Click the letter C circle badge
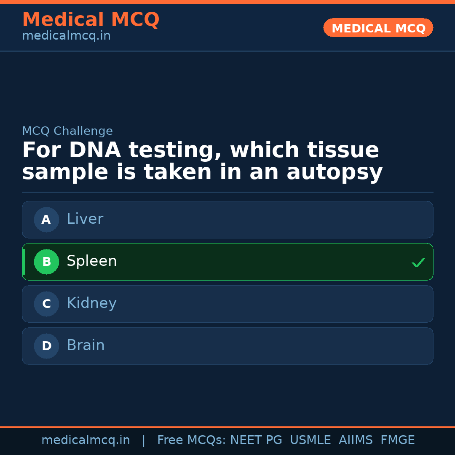455x455 pixels. pos(46,304)
